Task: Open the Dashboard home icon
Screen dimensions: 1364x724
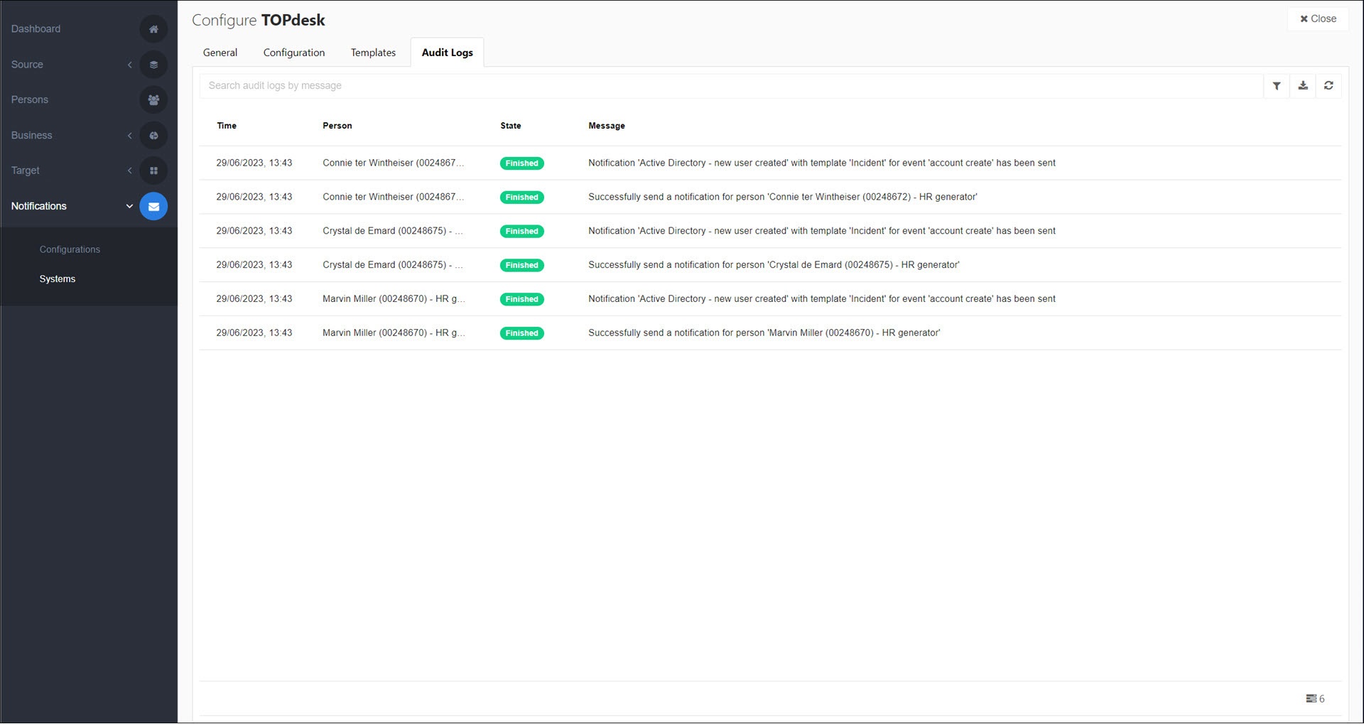Action: point(153,29)
